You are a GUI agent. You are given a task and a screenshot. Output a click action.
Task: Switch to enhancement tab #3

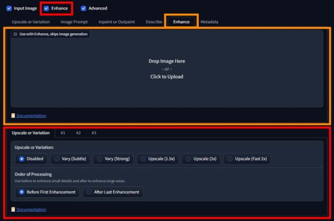pos(94,133)
